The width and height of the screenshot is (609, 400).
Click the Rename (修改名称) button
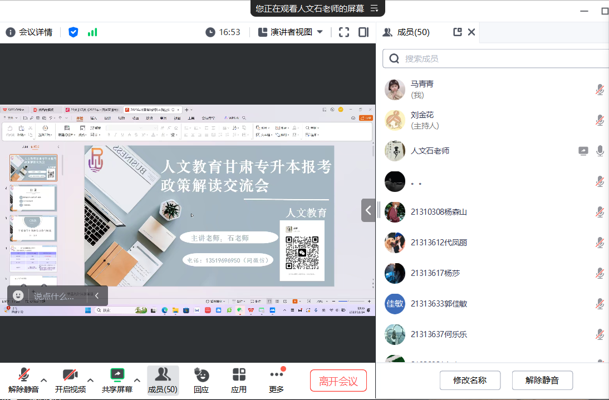(470, 381)
